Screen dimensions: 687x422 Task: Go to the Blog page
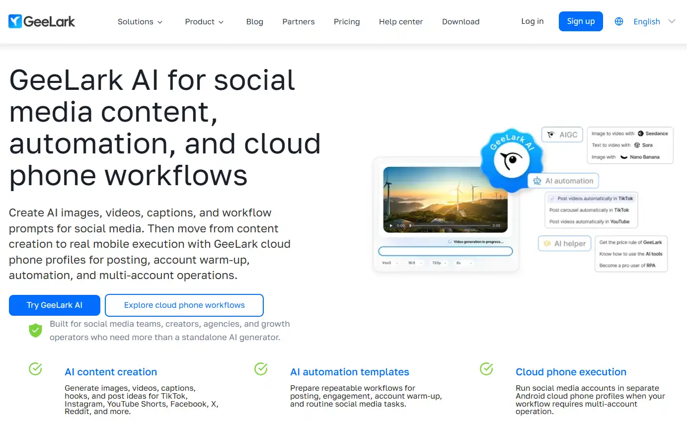[x=255, y=22]
